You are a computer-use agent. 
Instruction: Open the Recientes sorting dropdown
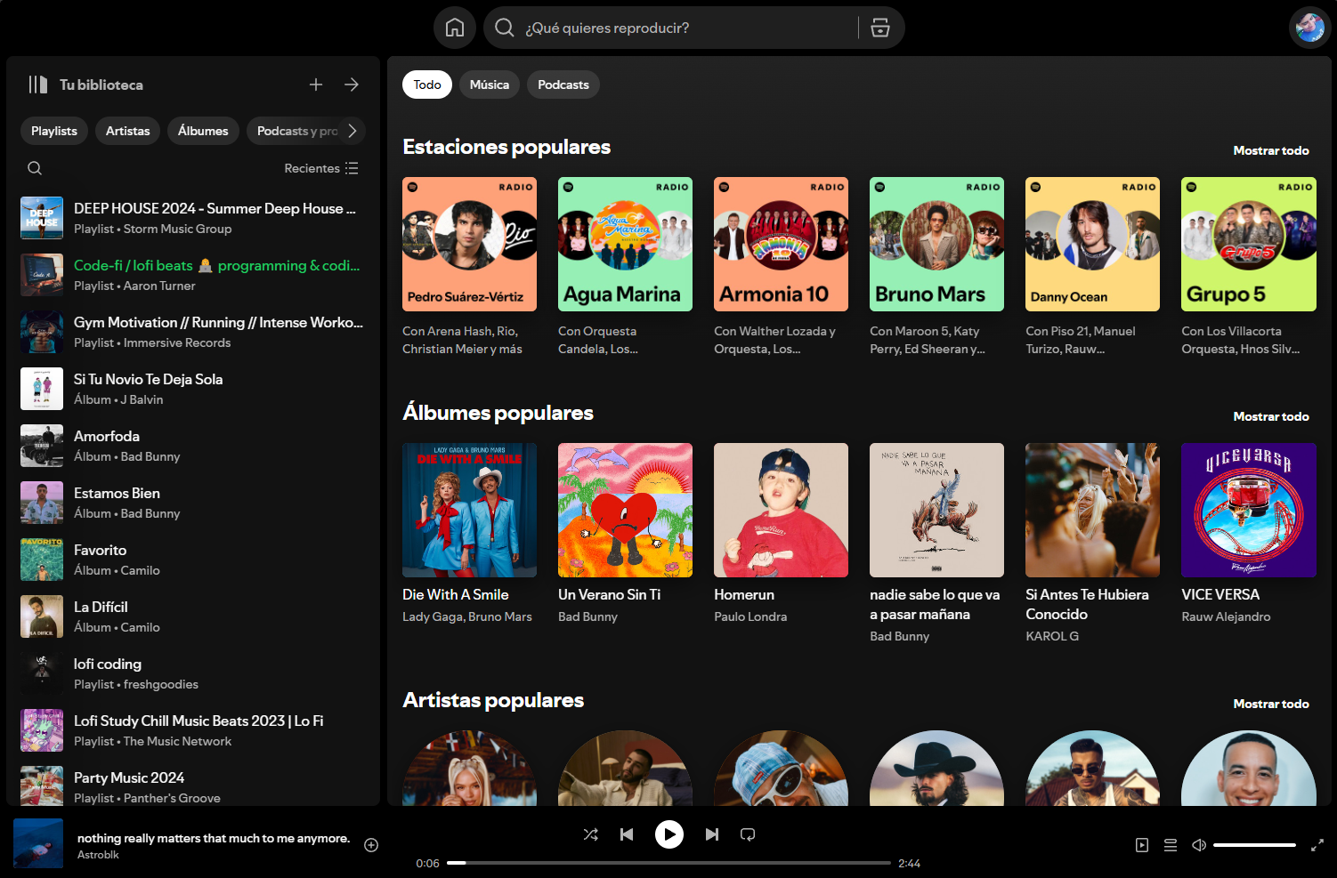(x=320, y=167)
